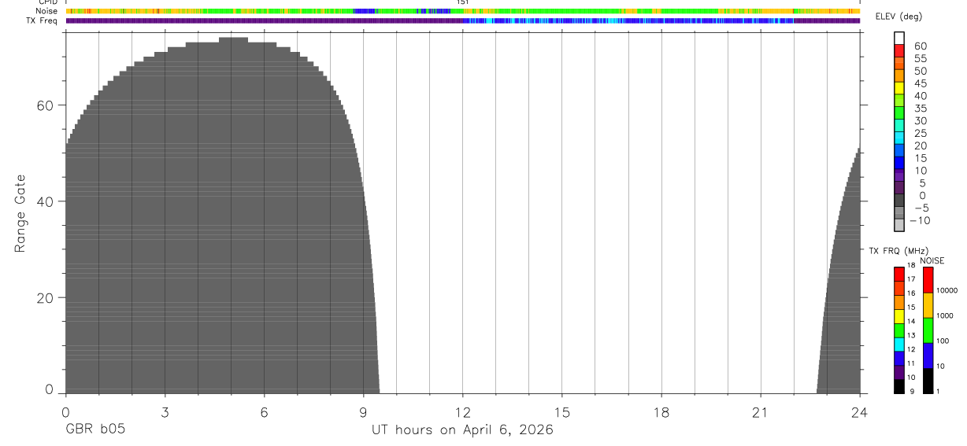Click the black swatch in TX FRQ colorbar

click(x=899, y=386)
